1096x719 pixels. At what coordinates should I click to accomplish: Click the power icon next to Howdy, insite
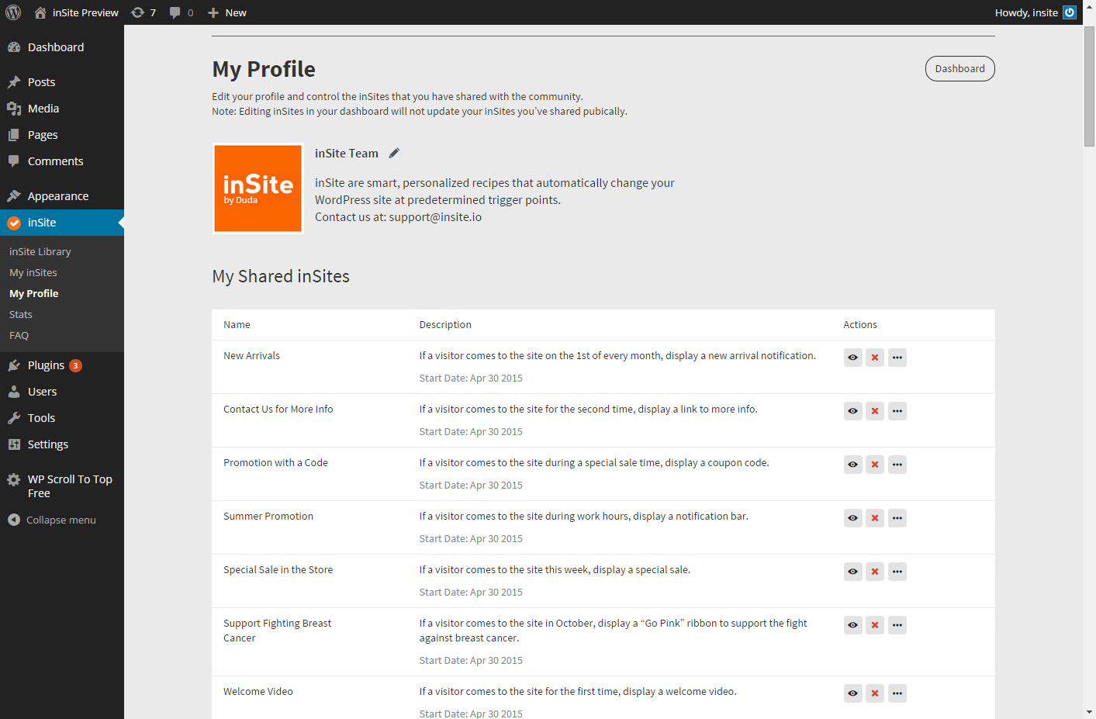[x=1070, y=12]
